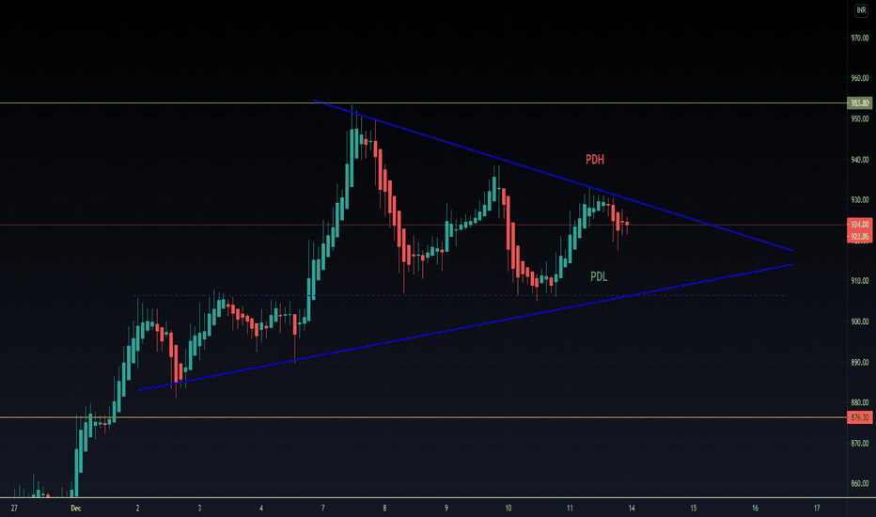Click the 940.00 price axis label
Viewport: 876px width, 517px height.
[860, 160]
